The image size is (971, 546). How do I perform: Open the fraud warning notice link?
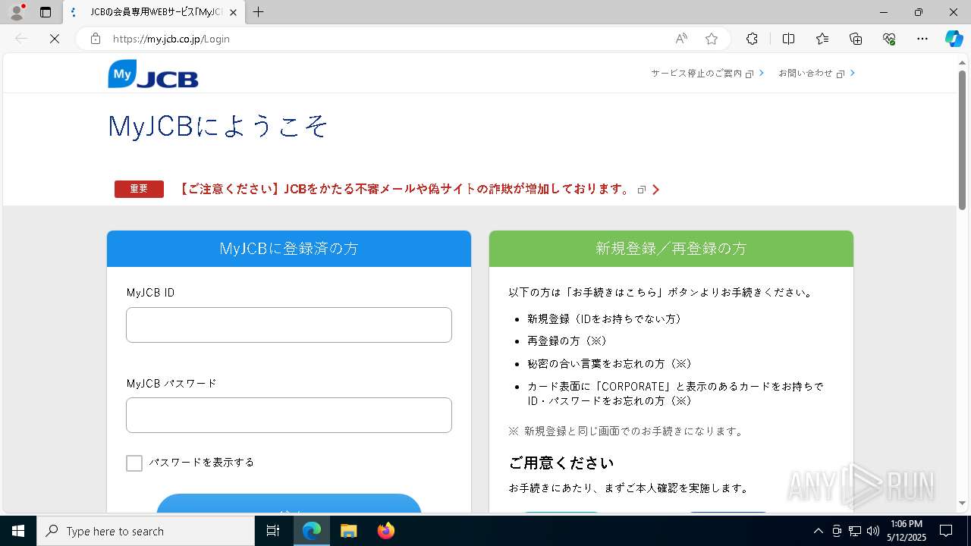[404, 190]
